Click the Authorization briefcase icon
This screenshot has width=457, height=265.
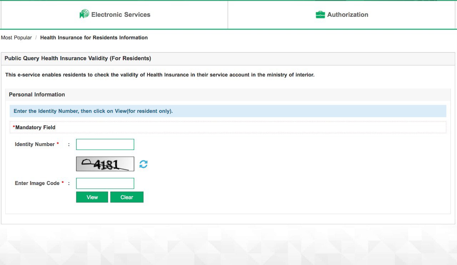tap(320, 15)
